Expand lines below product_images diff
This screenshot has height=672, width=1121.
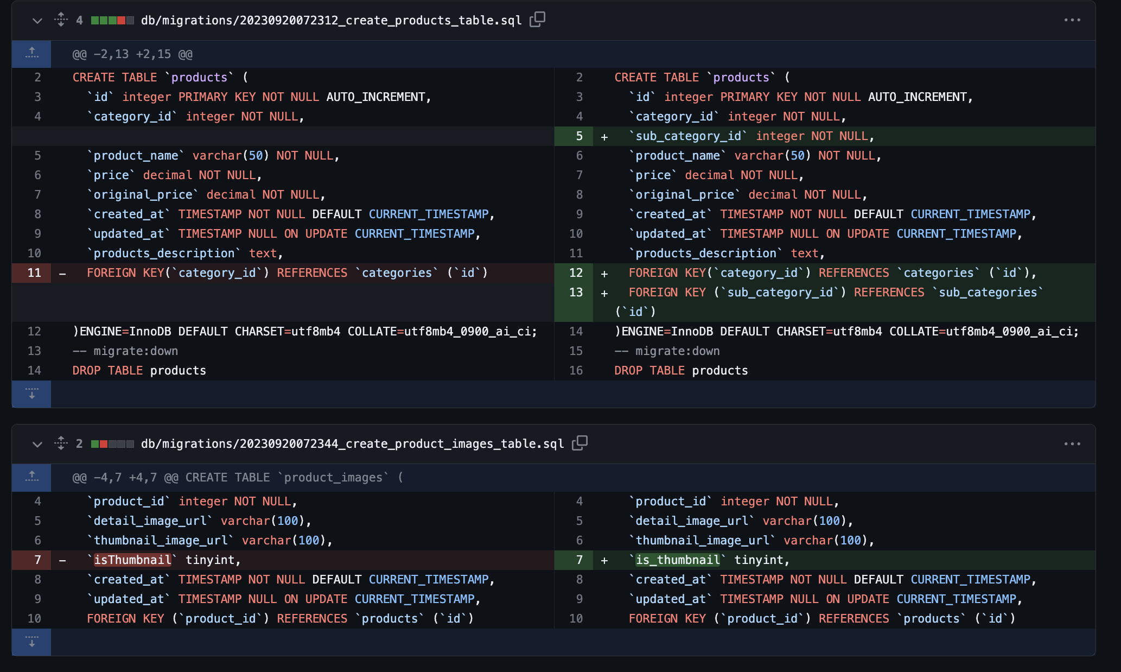[31, 642]
